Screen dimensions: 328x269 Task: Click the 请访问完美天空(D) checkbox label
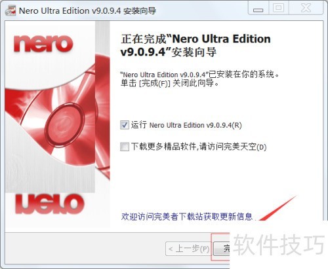(x=233, y=147)
